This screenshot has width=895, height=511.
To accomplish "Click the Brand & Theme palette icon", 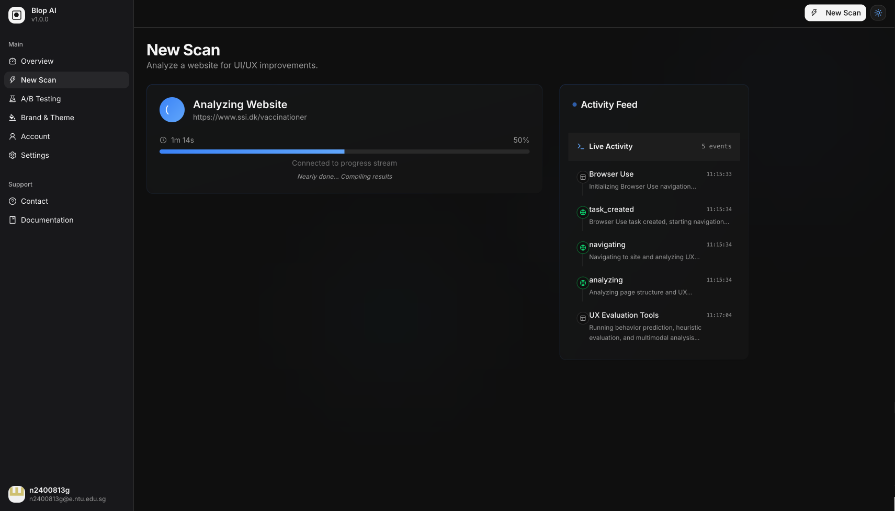I will click(x=12, y=118).
